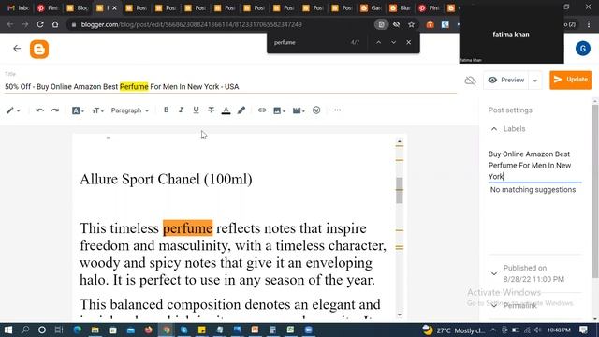Insert or edit a link

point(262,110)
